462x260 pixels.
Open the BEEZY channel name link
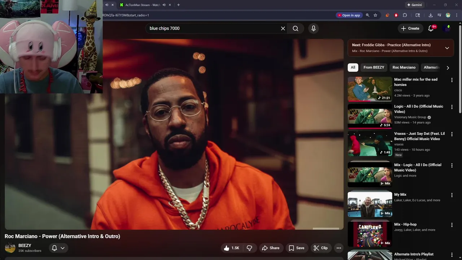[25, 246]
